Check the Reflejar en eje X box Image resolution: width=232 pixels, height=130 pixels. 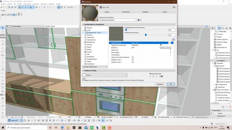click(133, 60)
